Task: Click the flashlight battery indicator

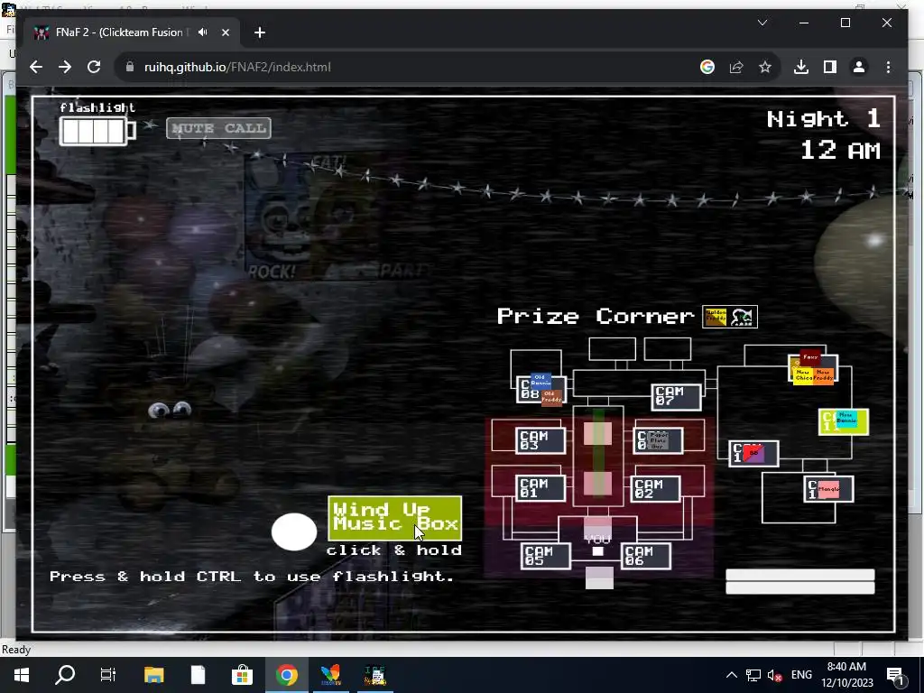Action: coord(97,131)
